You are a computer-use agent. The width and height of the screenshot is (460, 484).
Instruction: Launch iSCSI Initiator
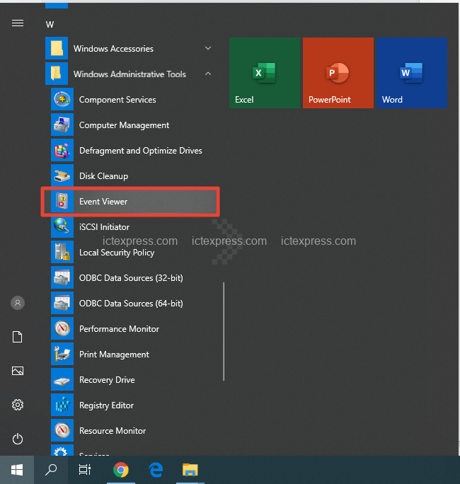pos(104,227)
